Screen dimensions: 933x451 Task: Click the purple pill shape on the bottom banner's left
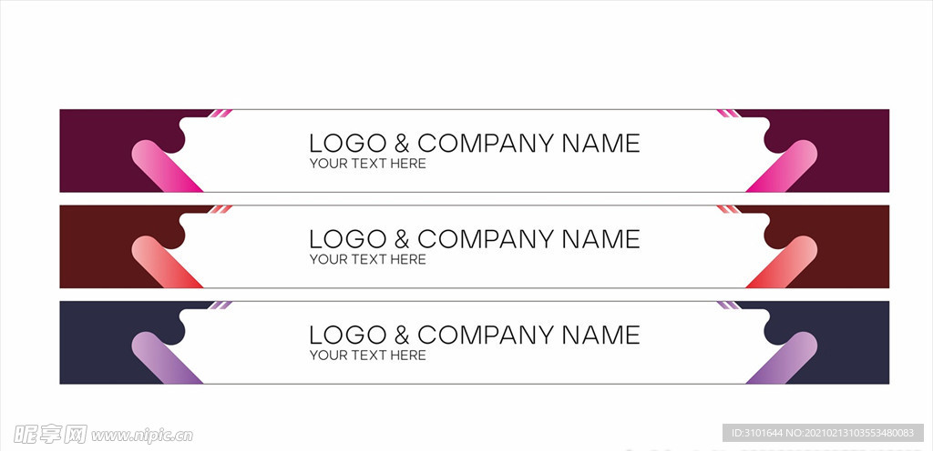click(x=165, y=357)
